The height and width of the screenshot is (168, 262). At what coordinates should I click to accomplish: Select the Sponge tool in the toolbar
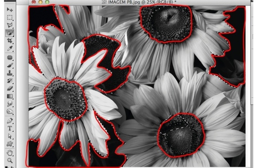click(10, 111)
